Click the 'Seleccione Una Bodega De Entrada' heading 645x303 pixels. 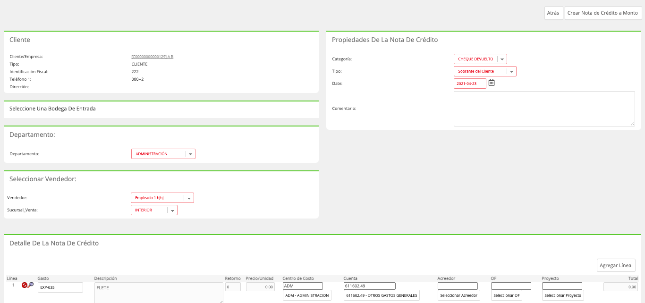tap(52, 109)
